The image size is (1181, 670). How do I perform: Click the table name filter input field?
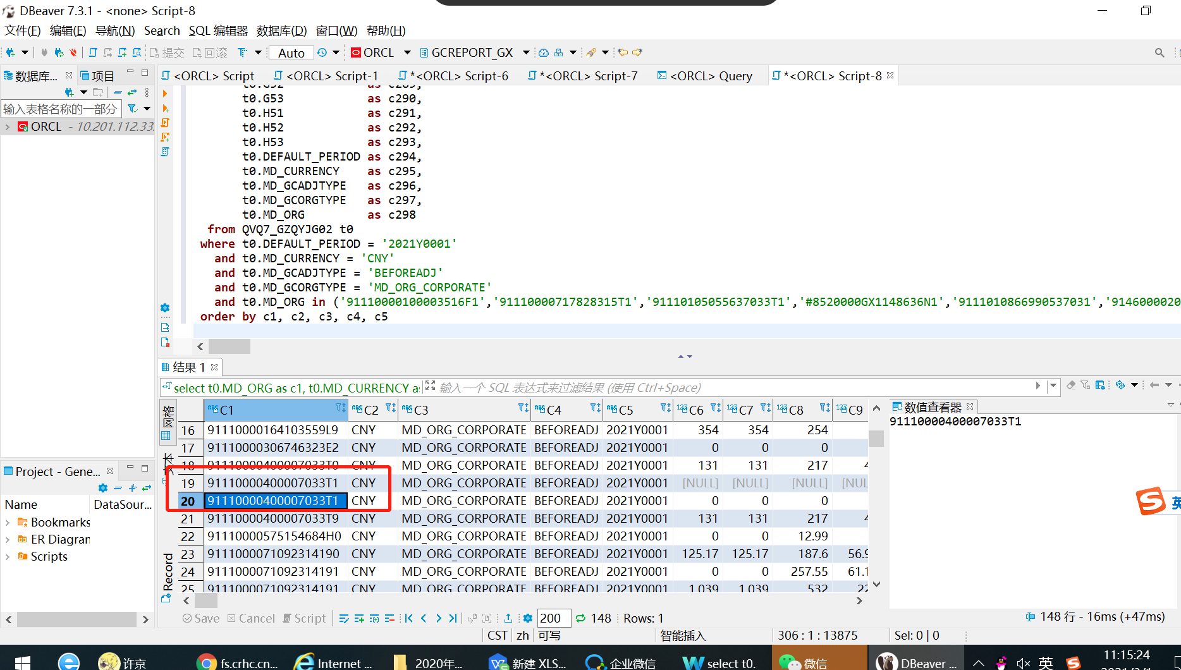point(61,109)
